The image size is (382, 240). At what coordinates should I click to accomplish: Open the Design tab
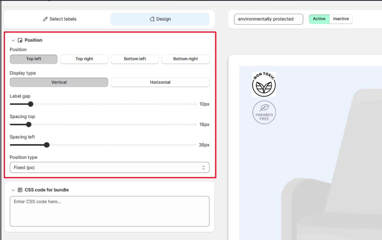tap(160, 19)
